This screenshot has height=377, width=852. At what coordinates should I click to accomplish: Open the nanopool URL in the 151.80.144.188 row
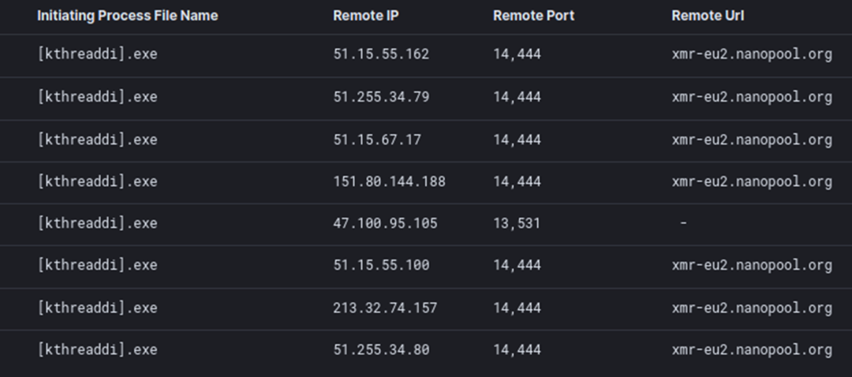click(x=751, y=181)
